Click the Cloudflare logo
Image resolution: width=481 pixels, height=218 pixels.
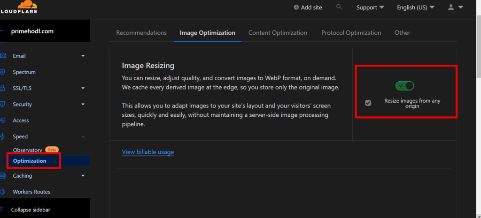(18, 7)
